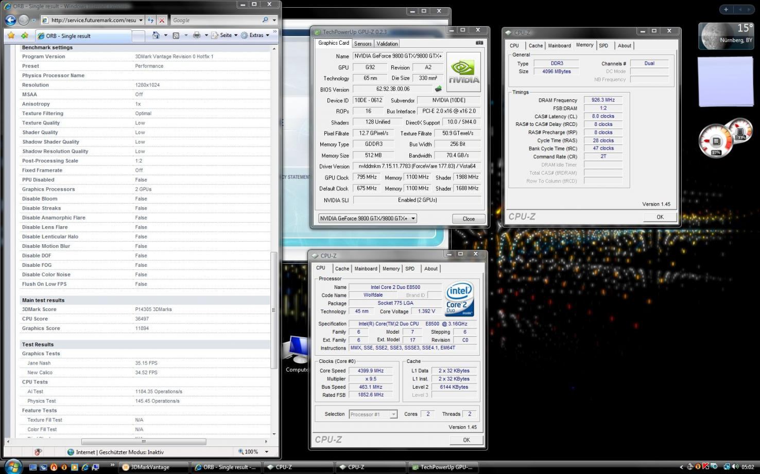This screenshot has width=760, height=474.
Task: Click the 3DMark Score value P14305
Action: click(x=153, y=309)
